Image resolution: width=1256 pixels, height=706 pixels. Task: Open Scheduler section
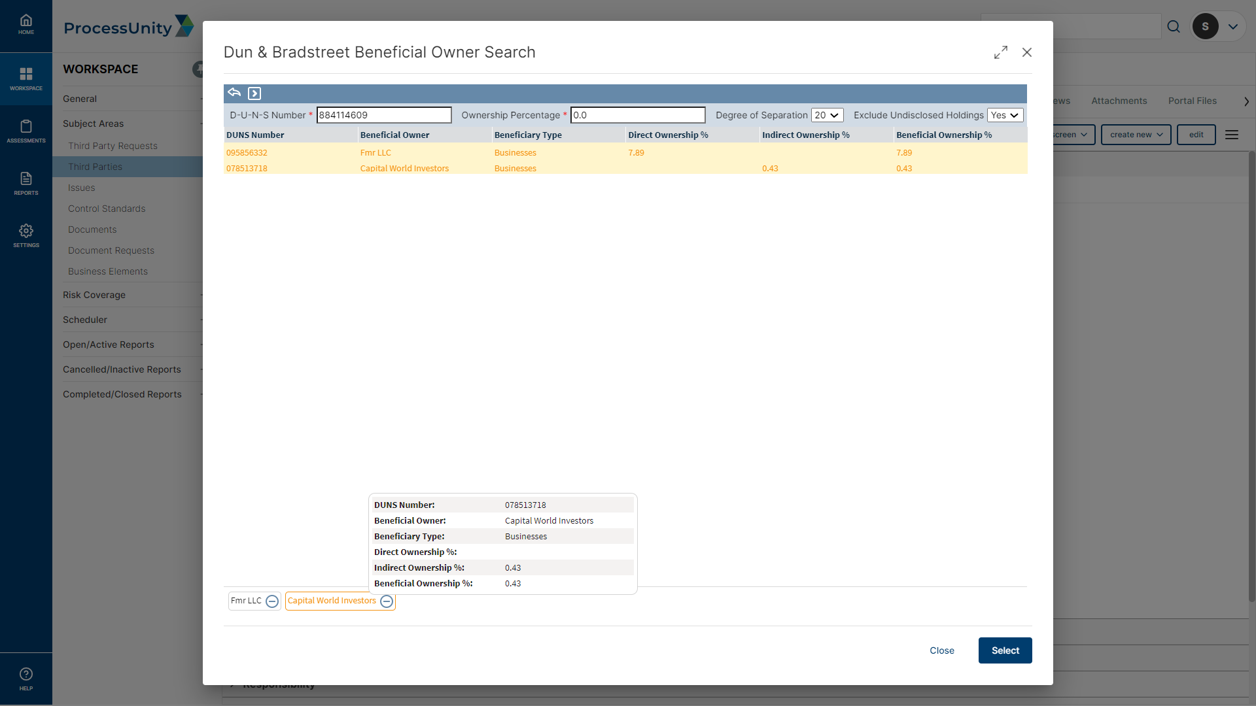click(x=85, y=320)
